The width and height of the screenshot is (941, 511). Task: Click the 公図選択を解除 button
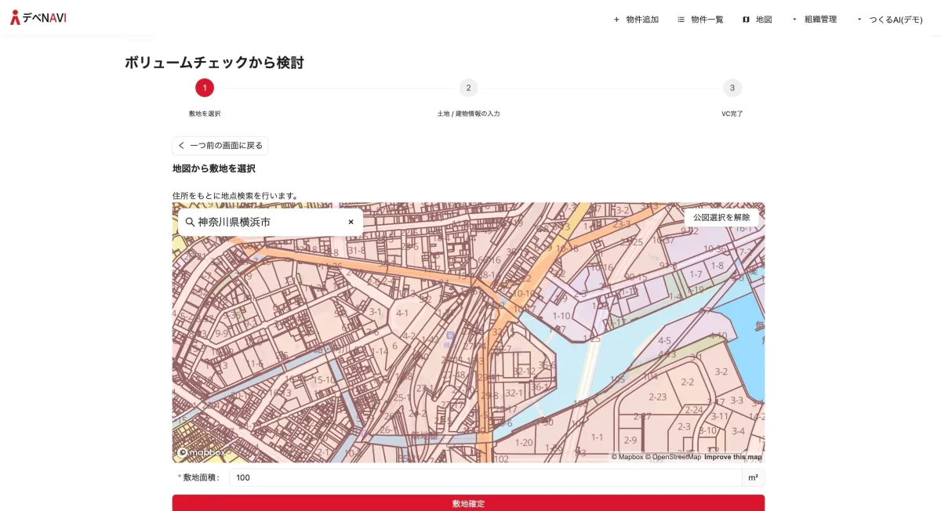(x=721, y=217)
